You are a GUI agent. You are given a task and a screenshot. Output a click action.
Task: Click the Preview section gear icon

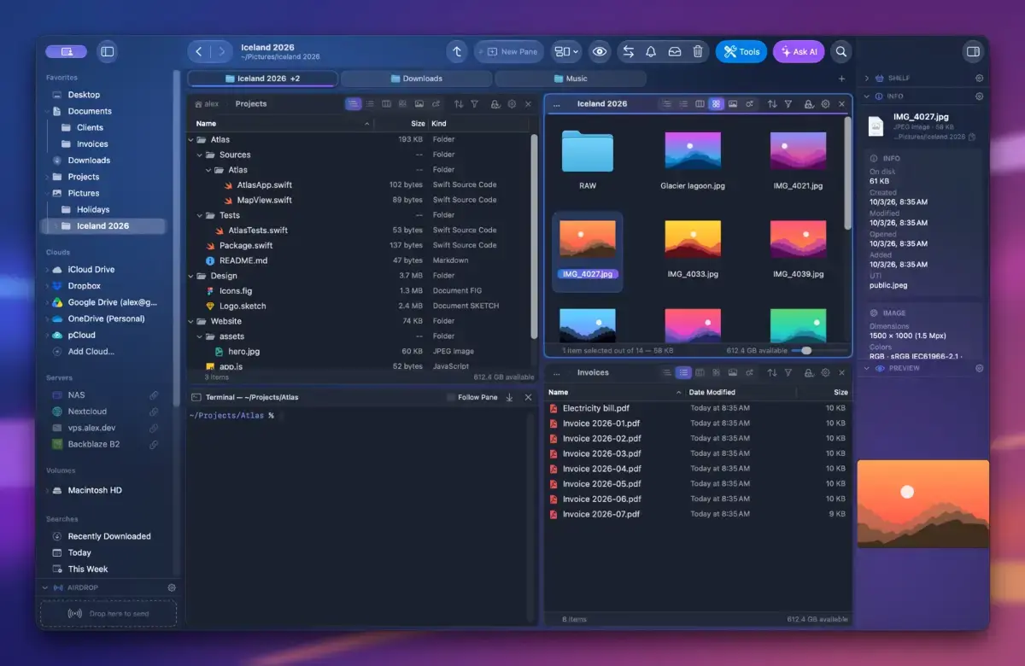pyautogui.click(x=980, y=368)
